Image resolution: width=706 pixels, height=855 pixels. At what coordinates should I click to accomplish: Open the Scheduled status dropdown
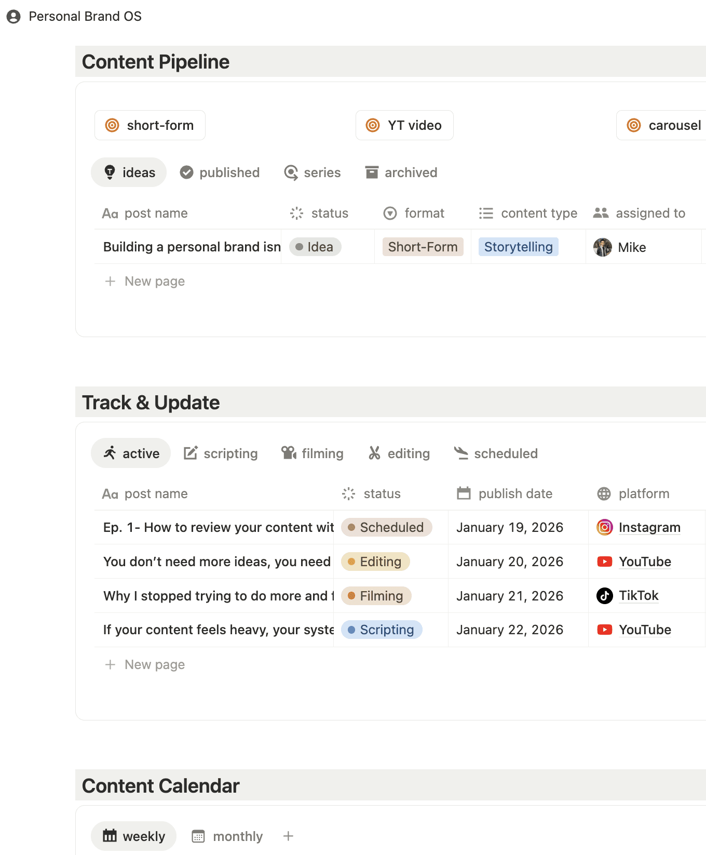pos(387,527)
